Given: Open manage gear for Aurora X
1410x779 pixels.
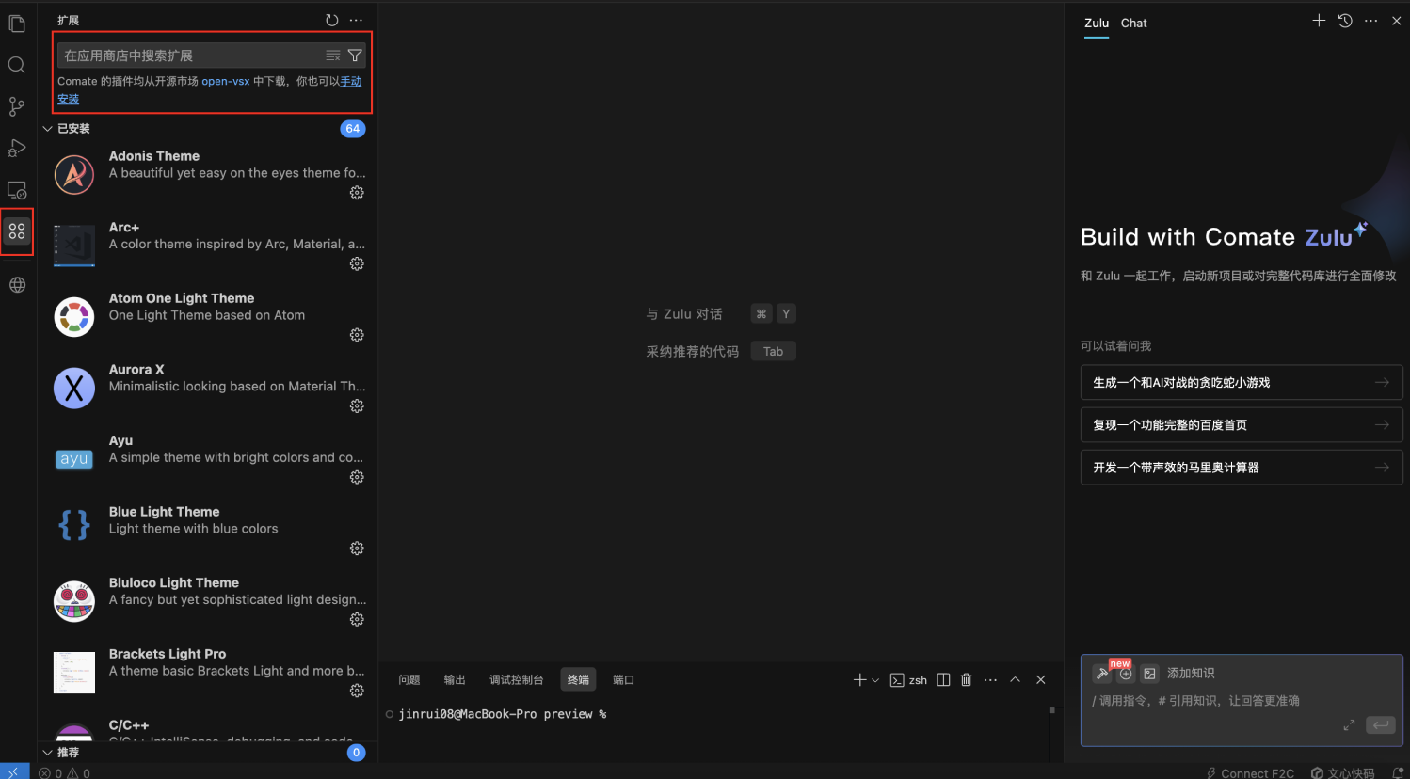Looking at the screenshot, I should click(357, 406).
